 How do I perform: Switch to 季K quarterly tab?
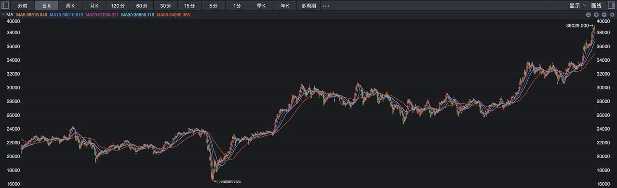tap(261, 6)
